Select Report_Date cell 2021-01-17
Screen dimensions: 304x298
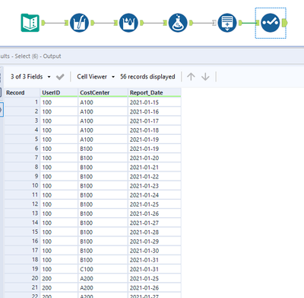[154, 120]
